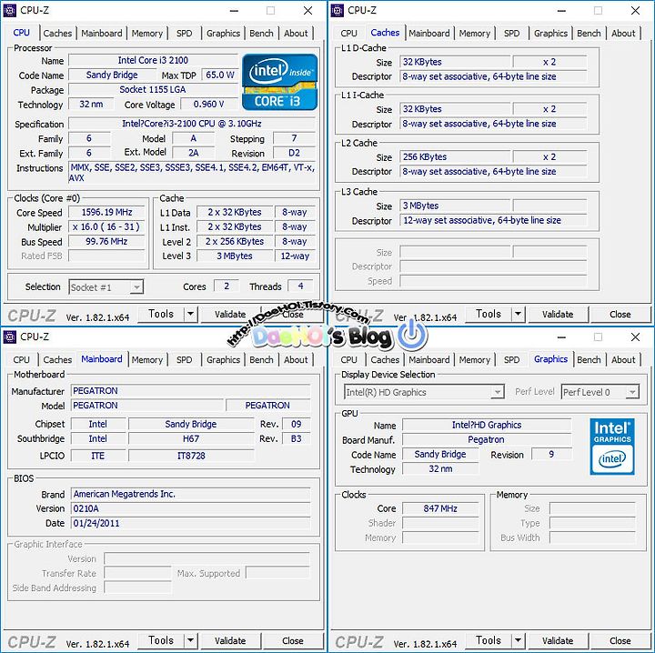Select CPU tab in the Mainboard window

click(21, 359)
